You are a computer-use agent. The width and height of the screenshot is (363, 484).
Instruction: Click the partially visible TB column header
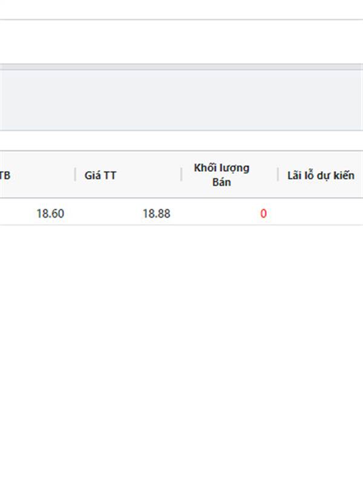pyautogui.click(x=5, y=175)
